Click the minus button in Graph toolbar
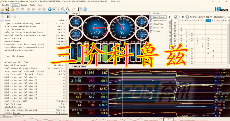The width and height of the screenshot is (230, 121). click(x=173, y=17)
